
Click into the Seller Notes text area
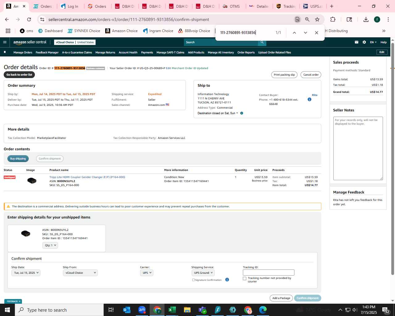(x=358, y=148)
